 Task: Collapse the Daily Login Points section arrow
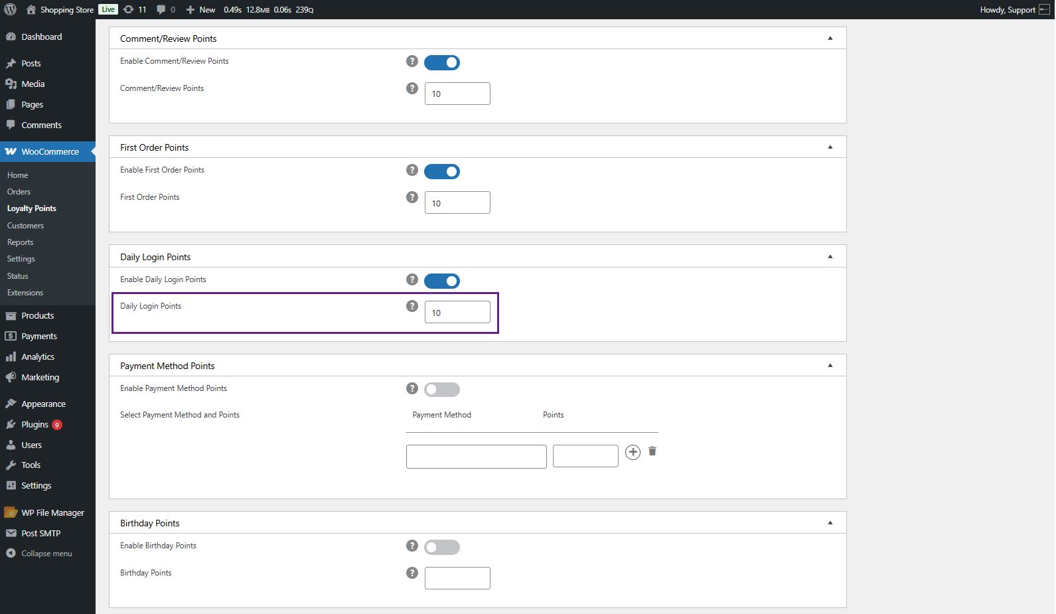(830, 257)
